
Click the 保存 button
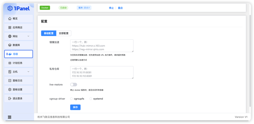(x=75, y=107)
